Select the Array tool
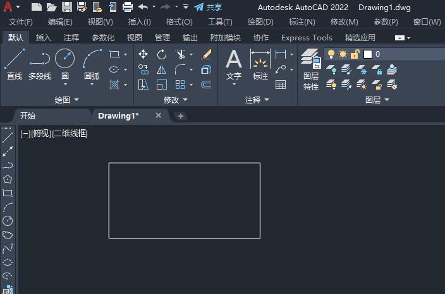The image size is (445, 294). (x=180, y=85)
